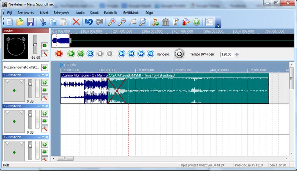Image resolution: width=297 pixels, height=171 pixels.
Task: Click the Hangerő volume knob
Action: [x=179, y=54]
